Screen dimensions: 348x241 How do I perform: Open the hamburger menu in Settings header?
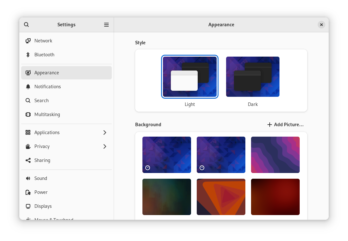tap(106, 25)
